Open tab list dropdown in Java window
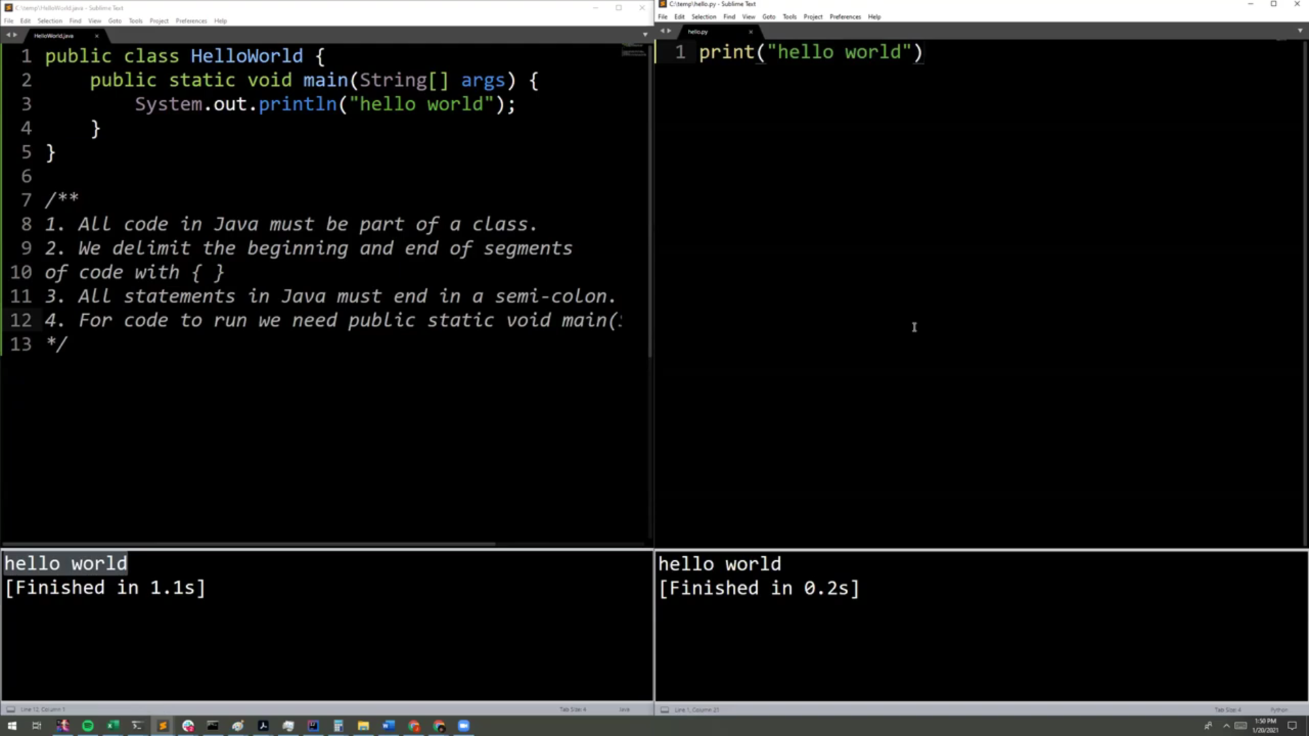Viewport: 1309px width, 736px height. 645,35
